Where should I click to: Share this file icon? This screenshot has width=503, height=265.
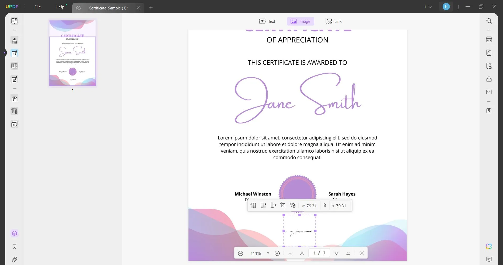(x=489, y=79)
